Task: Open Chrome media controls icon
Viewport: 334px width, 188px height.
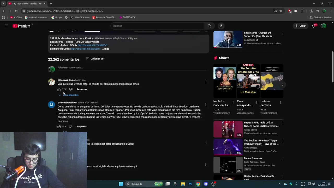Action: pyautogui.click(x=318, y=11)
